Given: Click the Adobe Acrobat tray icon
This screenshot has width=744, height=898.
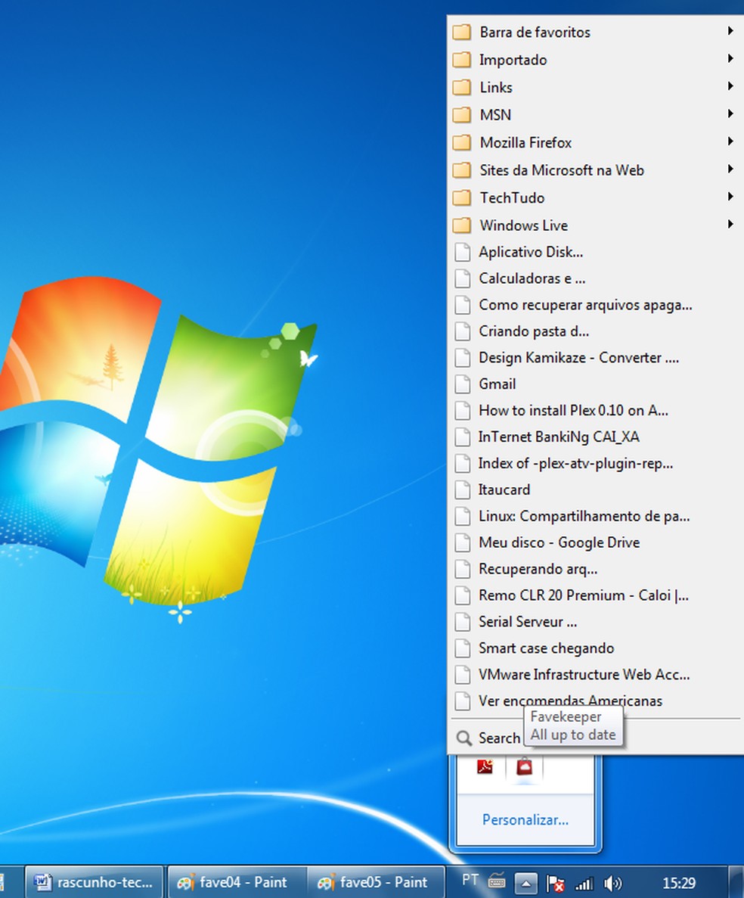Looking at the screenshot, I should click(x=485, y=767).
